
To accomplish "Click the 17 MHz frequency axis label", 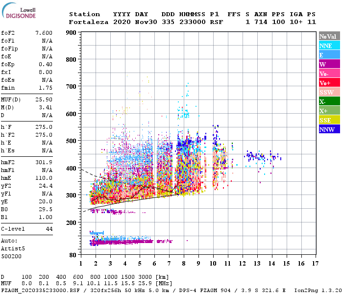I will pos(315,264).
